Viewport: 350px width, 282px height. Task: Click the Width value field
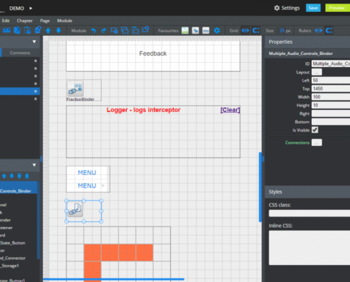(x=331, y=97)
